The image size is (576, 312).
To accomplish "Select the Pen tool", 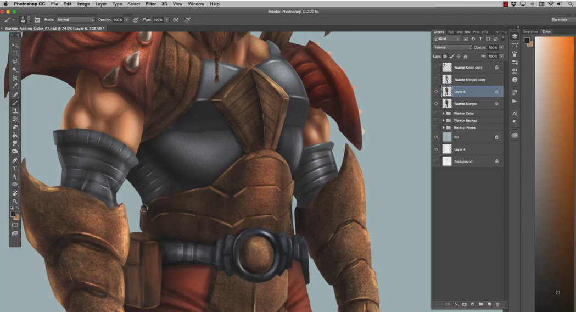I will click(x=15, y=160).
